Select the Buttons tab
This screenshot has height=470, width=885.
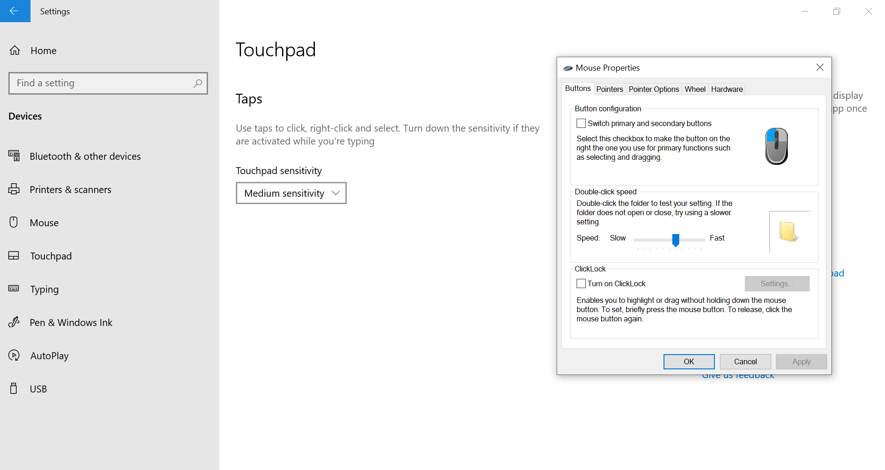point(578,88)
